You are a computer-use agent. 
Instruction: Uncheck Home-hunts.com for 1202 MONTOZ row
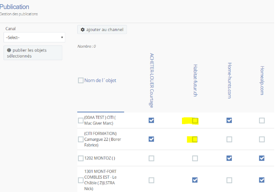(x=229, y=158)
